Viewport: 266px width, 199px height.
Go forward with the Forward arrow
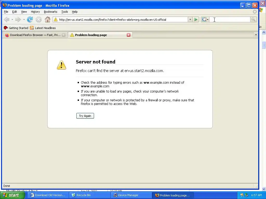click(18, 20)
